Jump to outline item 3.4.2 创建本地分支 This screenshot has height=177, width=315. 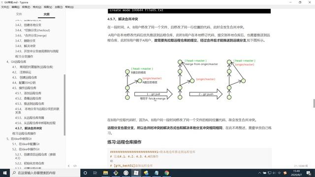28,25
